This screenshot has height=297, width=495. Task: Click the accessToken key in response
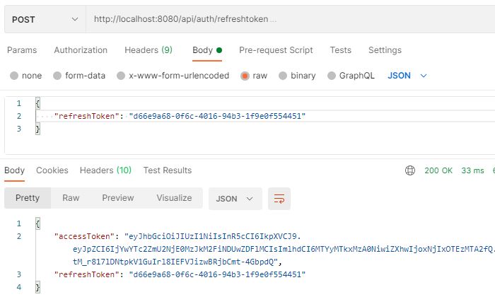pos(84,236)
